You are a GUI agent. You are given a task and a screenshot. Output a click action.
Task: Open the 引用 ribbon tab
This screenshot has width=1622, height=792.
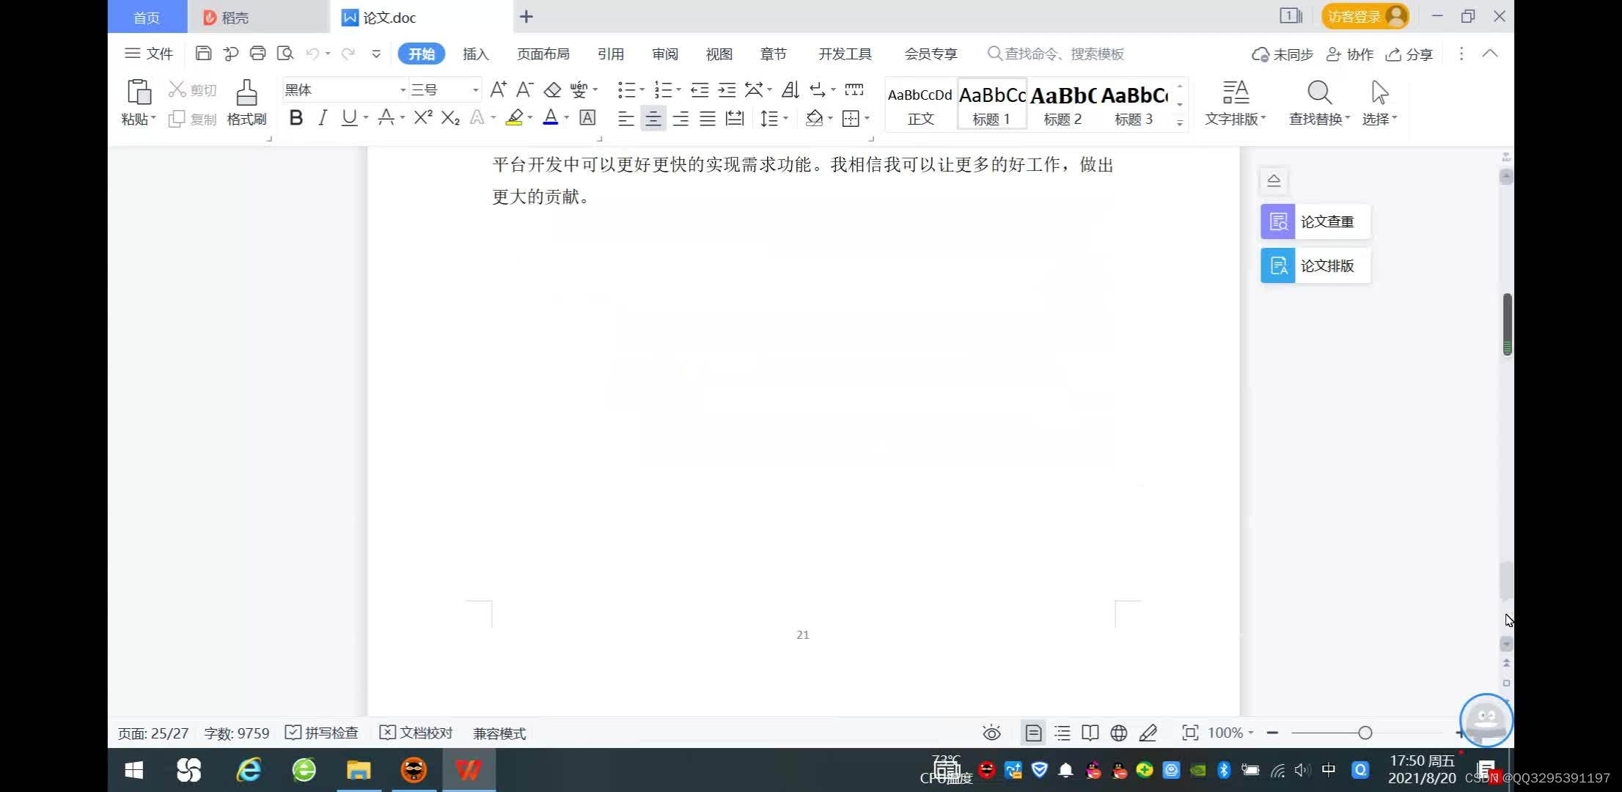click(x=610, y=54)
